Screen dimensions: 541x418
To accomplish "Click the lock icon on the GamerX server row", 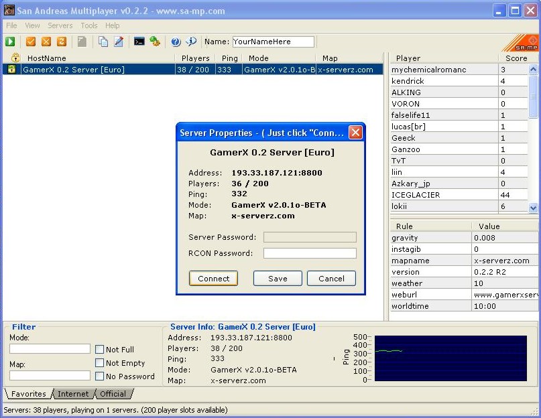I will (x=11, y=69).
